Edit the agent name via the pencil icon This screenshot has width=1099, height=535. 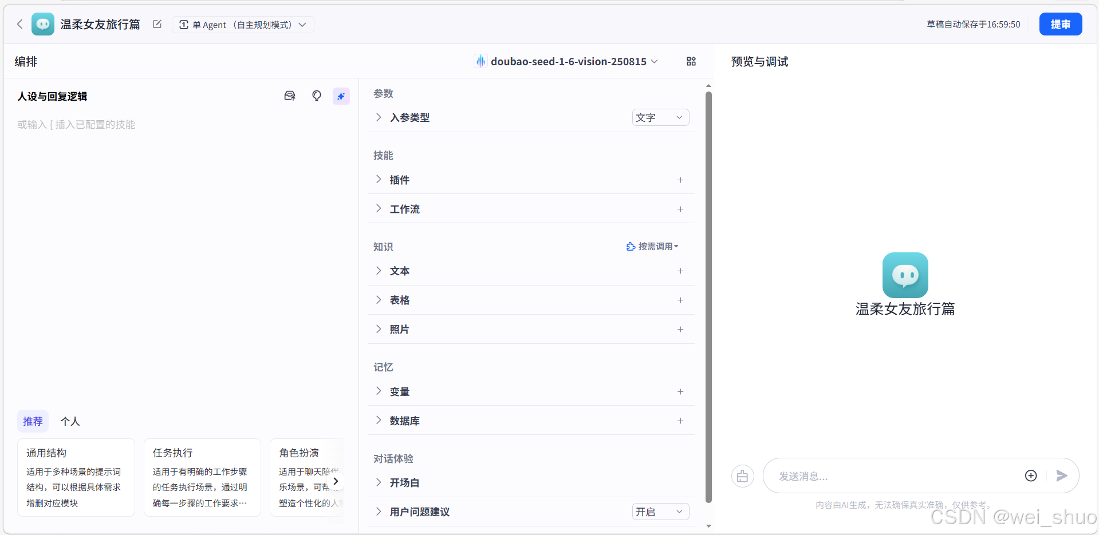tap(157, 24)
